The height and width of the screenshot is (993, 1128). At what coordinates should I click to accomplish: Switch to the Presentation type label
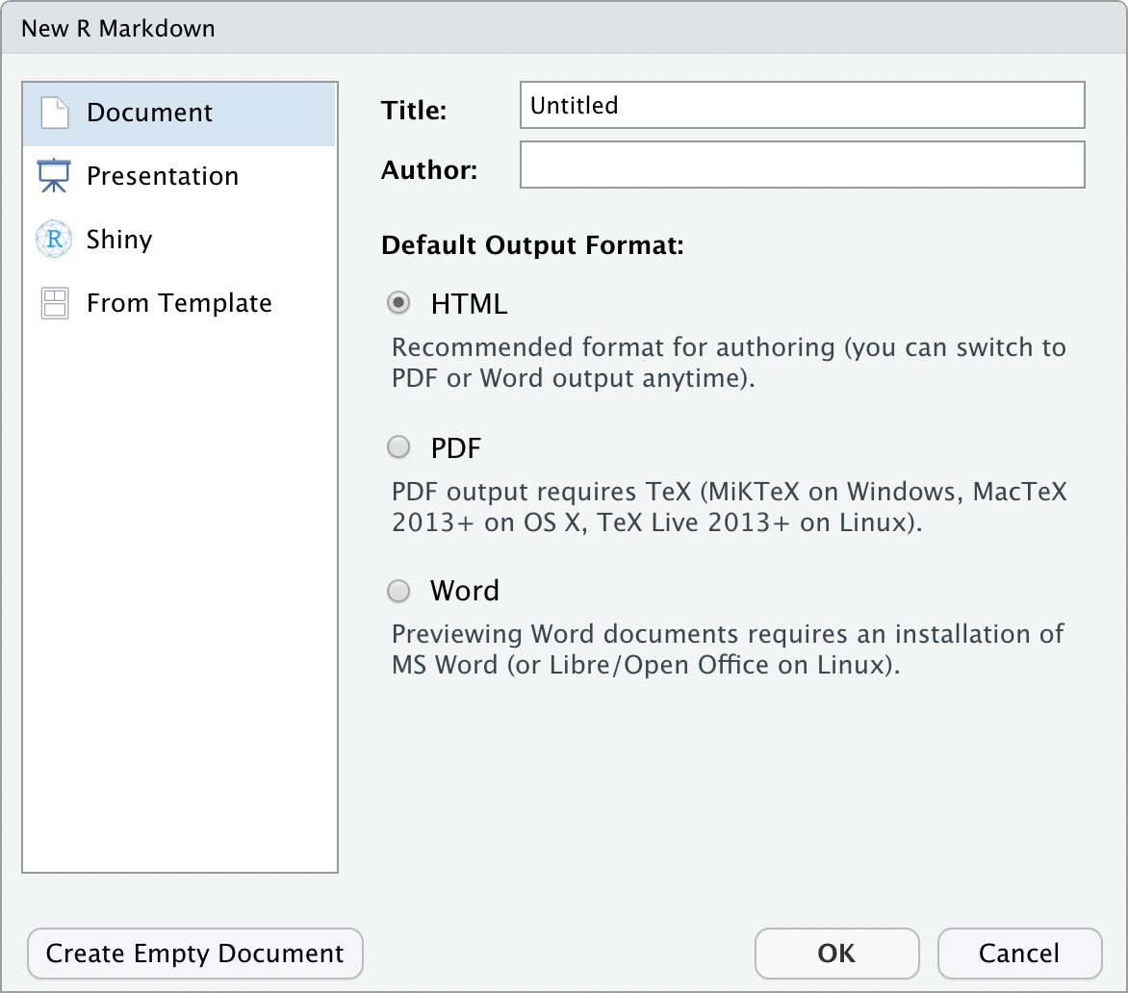coord(163,176)
